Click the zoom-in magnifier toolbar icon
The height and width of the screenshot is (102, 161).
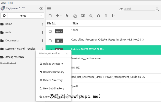pos(91,16)
